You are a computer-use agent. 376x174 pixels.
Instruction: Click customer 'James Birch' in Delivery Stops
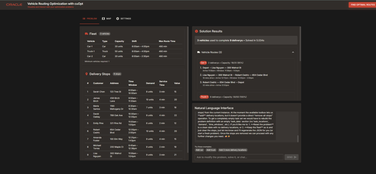click(97, 100)
